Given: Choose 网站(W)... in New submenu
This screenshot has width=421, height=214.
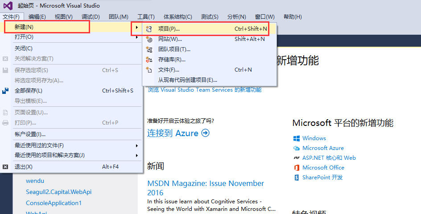Looking at the screenshot, I should tap(210, 39).
